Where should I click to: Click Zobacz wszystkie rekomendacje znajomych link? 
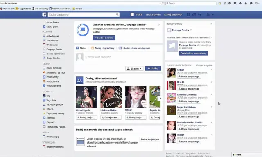[106, 82]
